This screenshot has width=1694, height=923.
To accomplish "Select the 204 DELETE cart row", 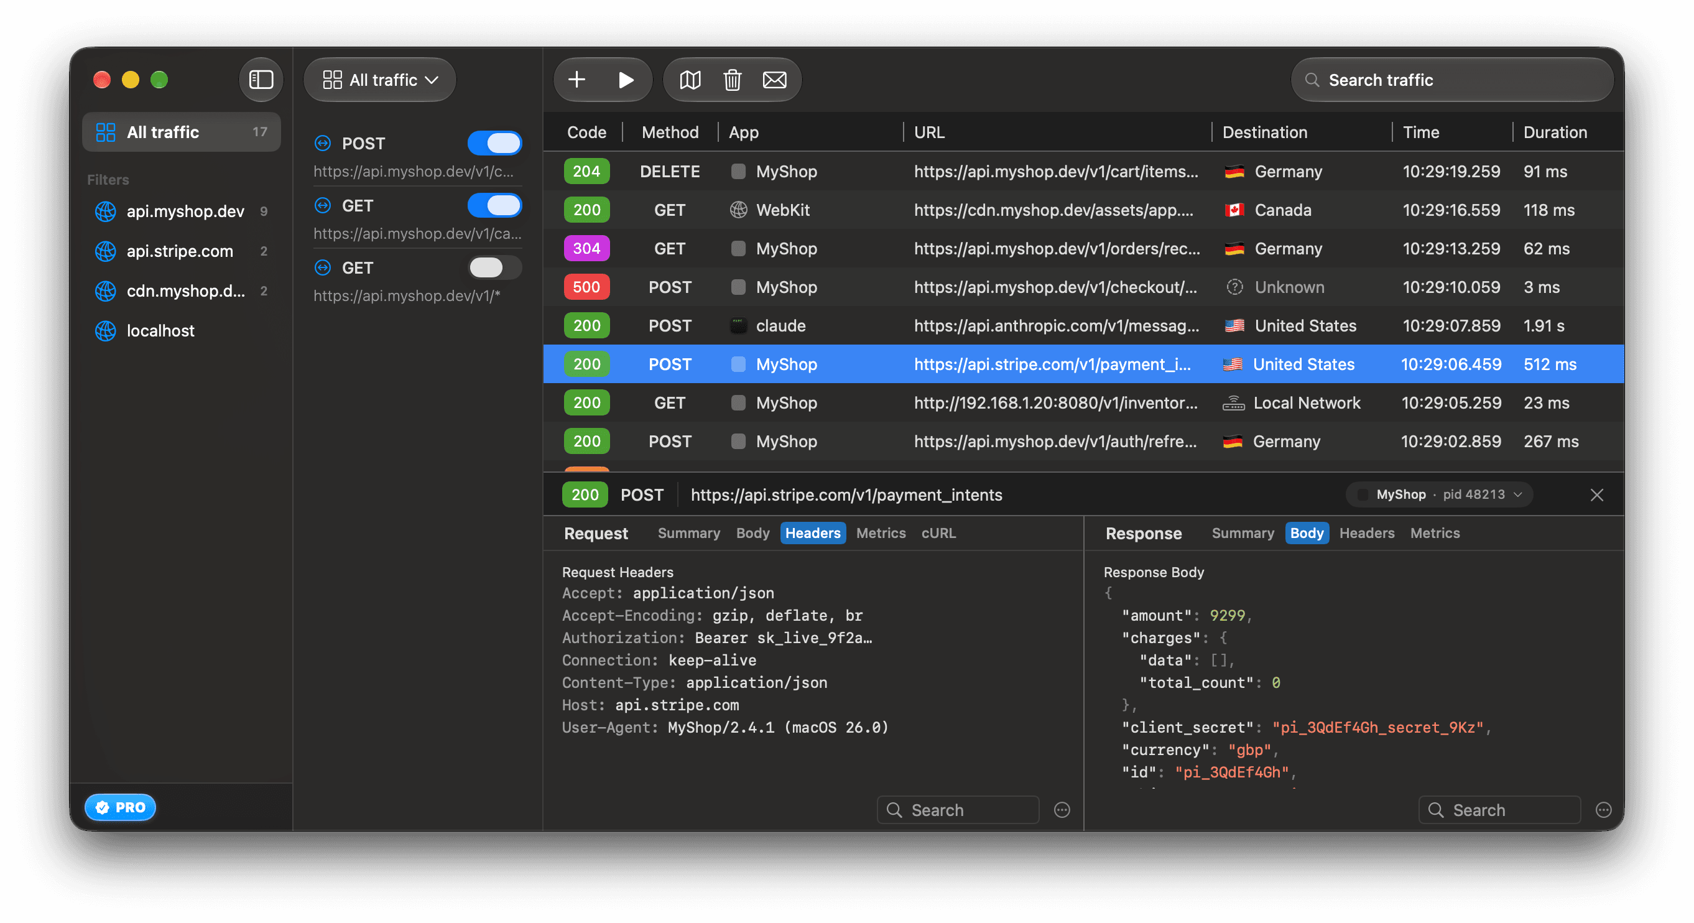I will (1083, 171).
